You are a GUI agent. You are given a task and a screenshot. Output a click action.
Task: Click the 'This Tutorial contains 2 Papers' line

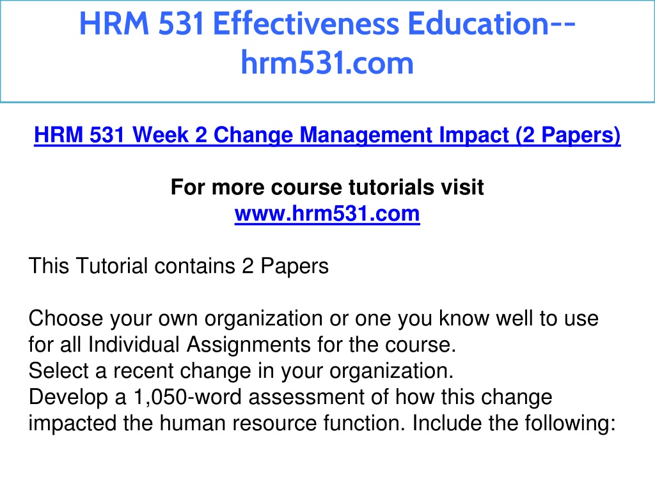[x=178, y=266]
